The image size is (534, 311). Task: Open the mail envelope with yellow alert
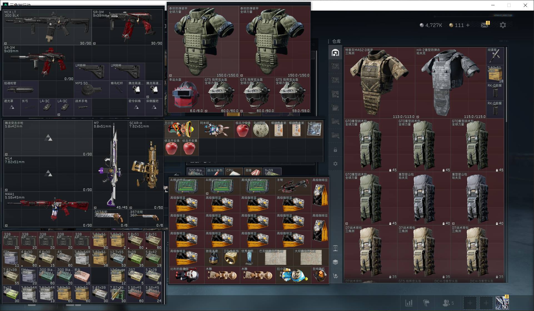485,25
